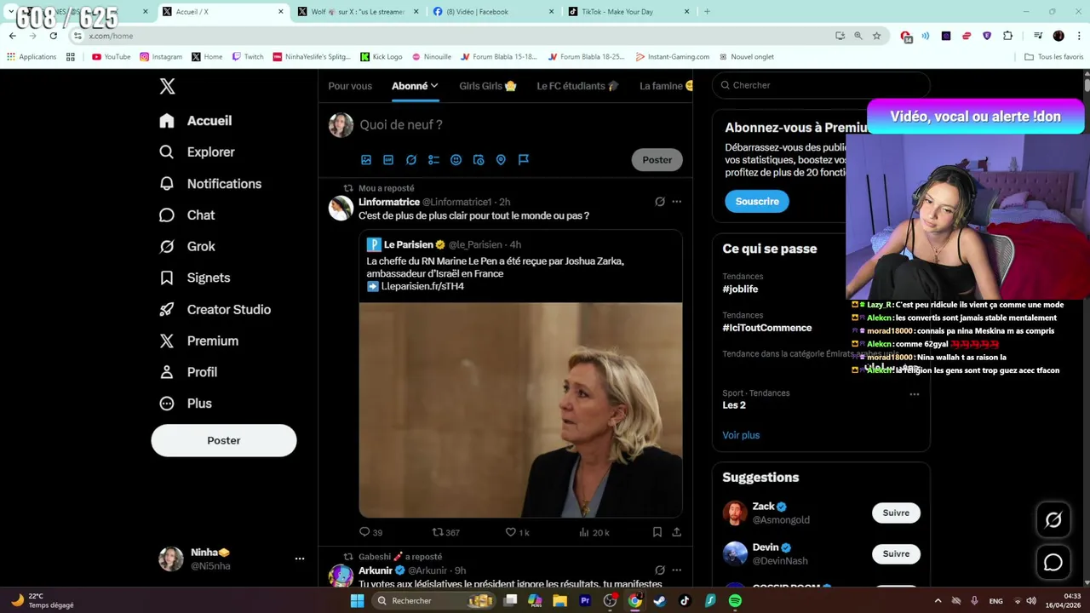Image resolution: width=1090 pixels, height=613 pixels.
Task: Click the X logo in the sidebar
Action: point(168,86)
